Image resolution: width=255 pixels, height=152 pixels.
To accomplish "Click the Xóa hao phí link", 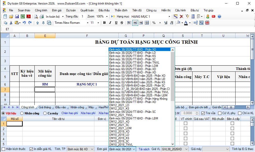I will click(x=88, y=113).
